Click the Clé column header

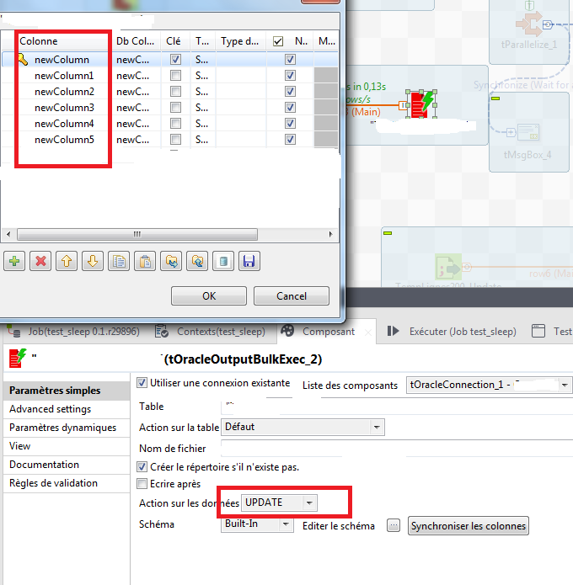coord(174,41)
